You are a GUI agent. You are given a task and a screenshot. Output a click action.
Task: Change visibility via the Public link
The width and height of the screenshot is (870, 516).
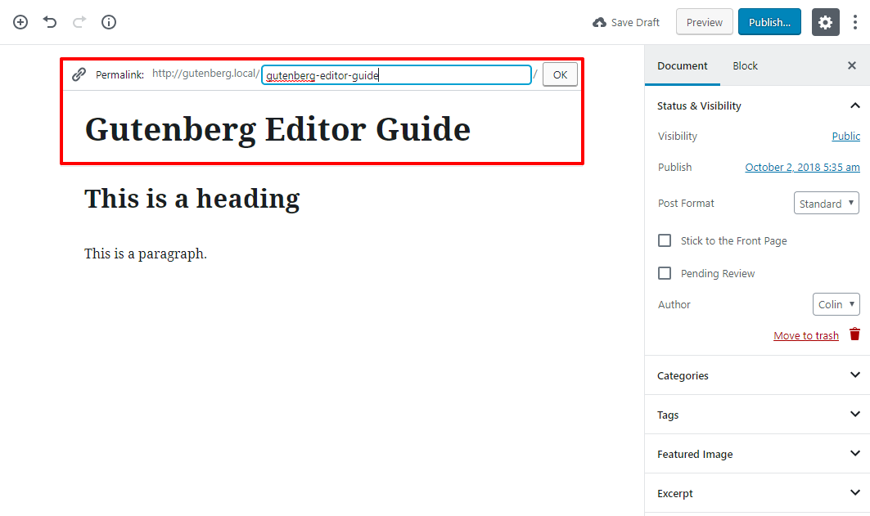tap(845, 137)
